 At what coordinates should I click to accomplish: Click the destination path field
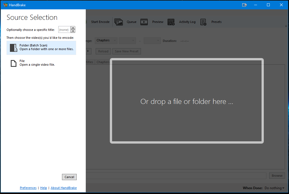176,176
